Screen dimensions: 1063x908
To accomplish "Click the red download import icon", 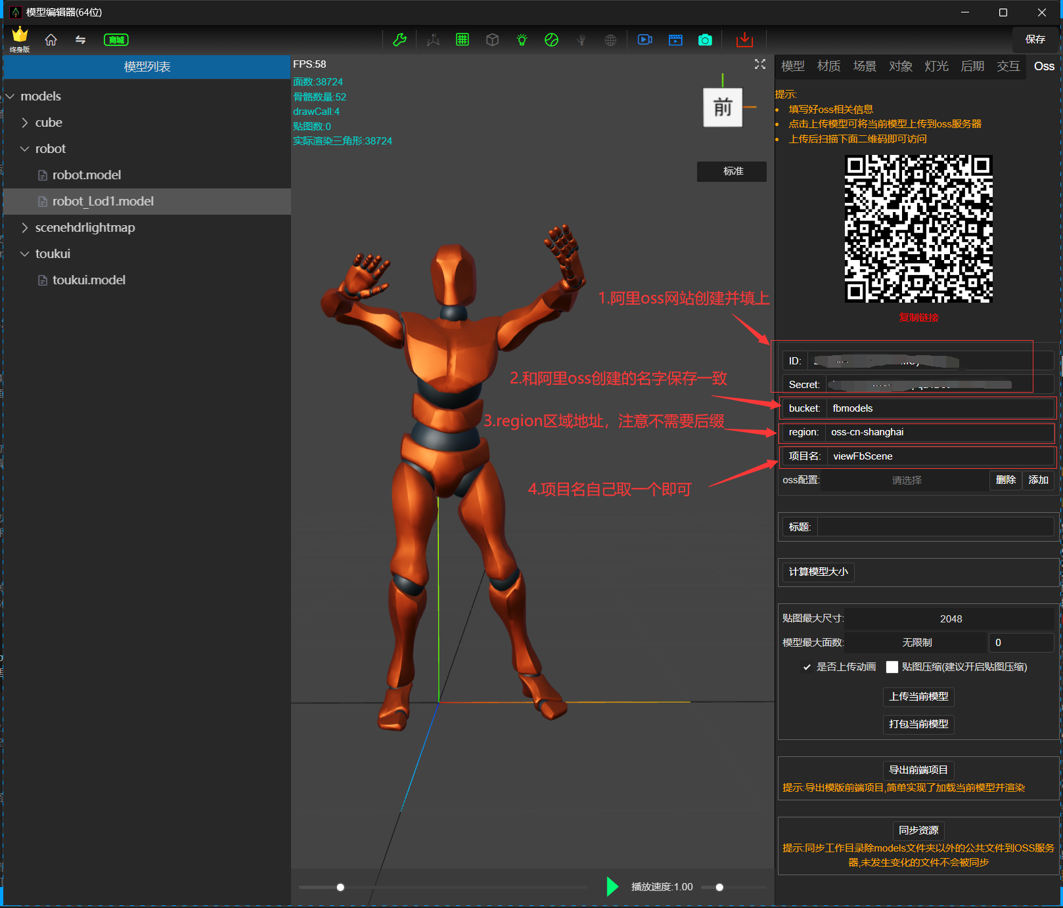I will (744, 40).
